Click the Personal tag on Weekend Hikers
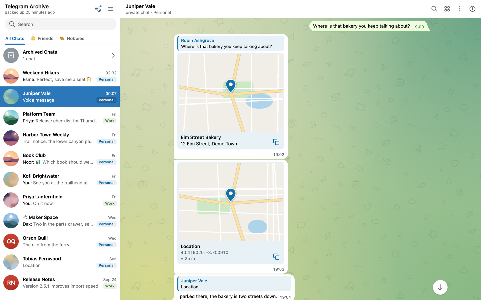The width and height of the screenshot is (481, 300). tap(106, 79)
